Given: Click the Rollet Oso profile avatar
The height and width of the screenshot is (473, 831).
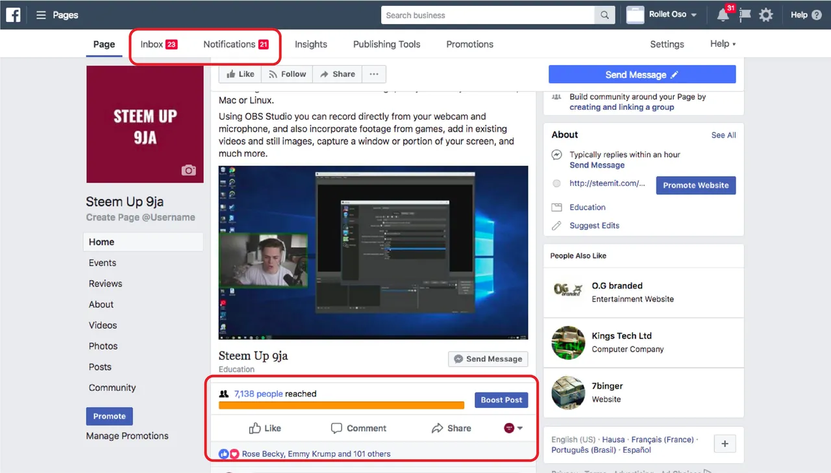Looking at the screenshot, I should point(635,15).
